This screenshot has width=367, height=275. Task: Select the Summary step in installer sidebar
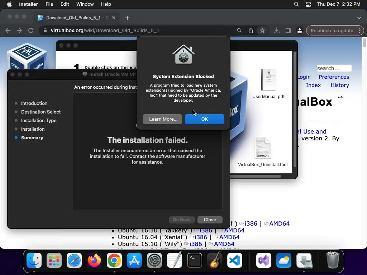pos(32,138)
